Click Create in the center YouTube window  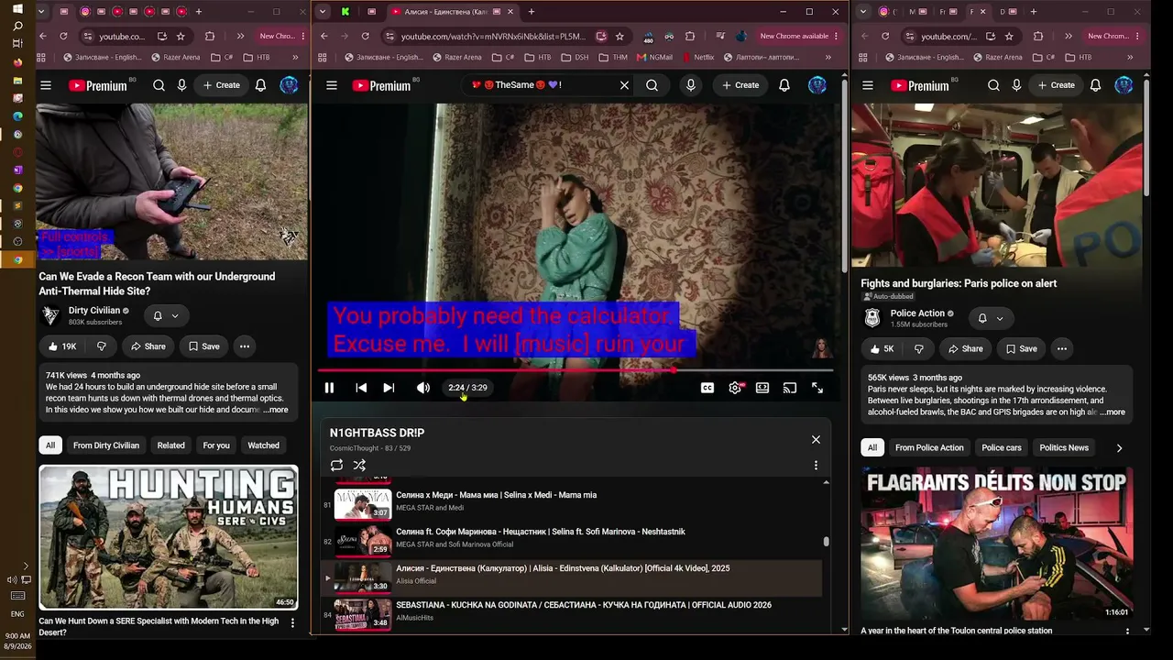click(740, 85)
